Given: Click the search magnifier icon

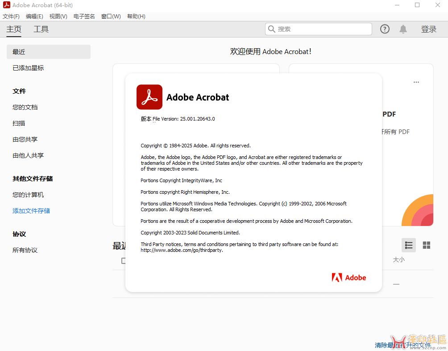Looking at the screenshot, I should (x=271, y=29).
